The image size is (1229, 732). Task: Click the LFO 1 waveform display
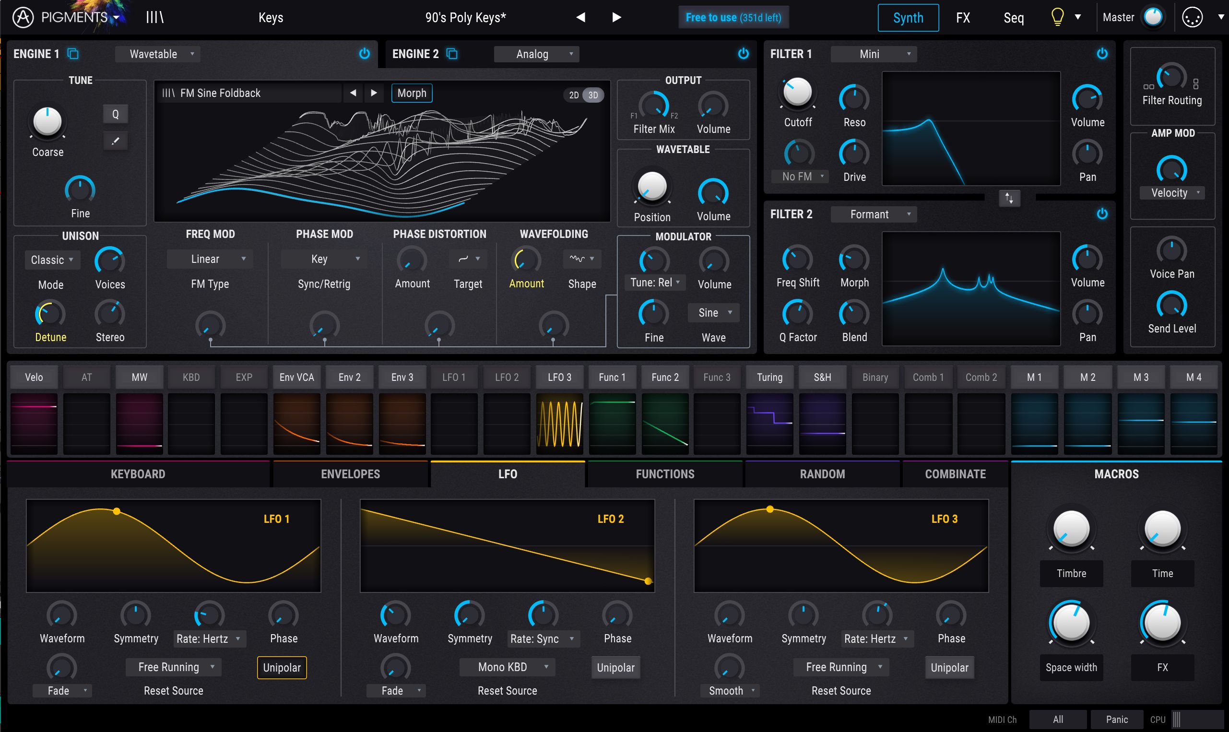173,545
